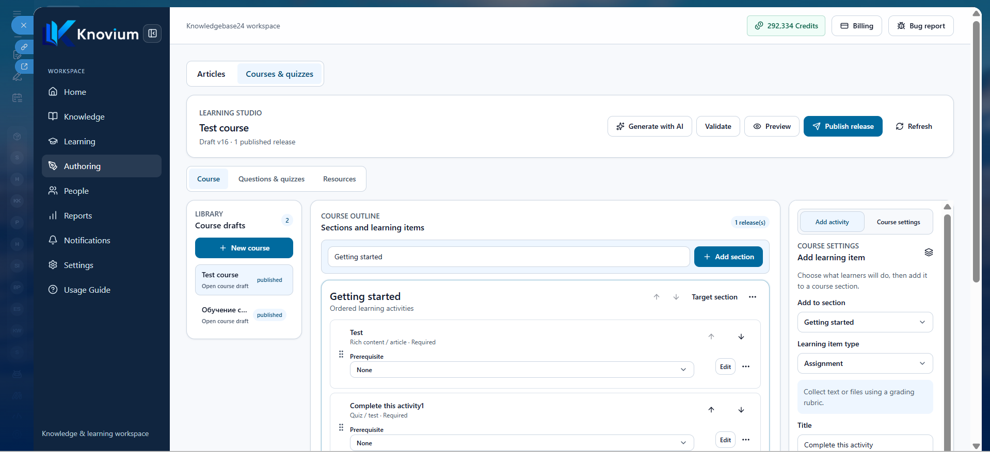
Task: Open the Learning item type dropdown
Action: (x=865, y=363)
